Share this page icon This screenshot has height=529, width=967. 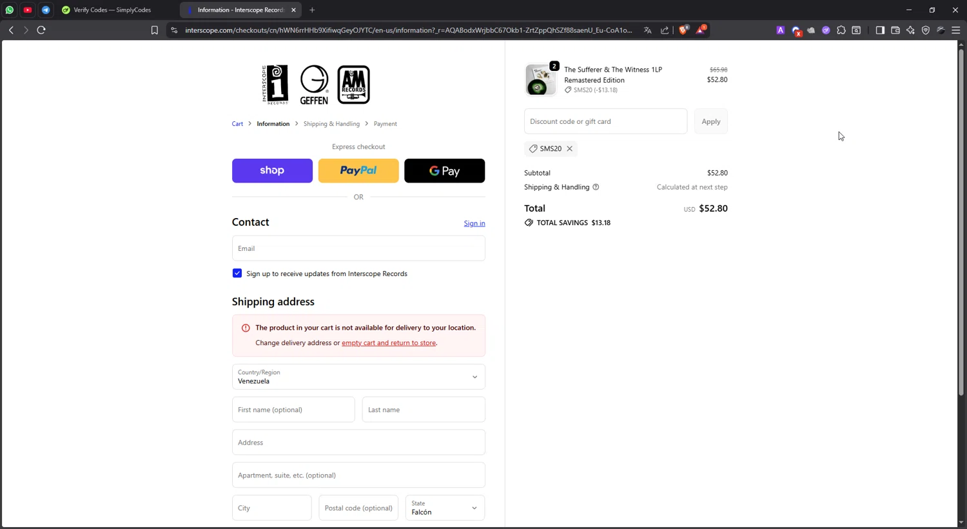coord(665,30)
